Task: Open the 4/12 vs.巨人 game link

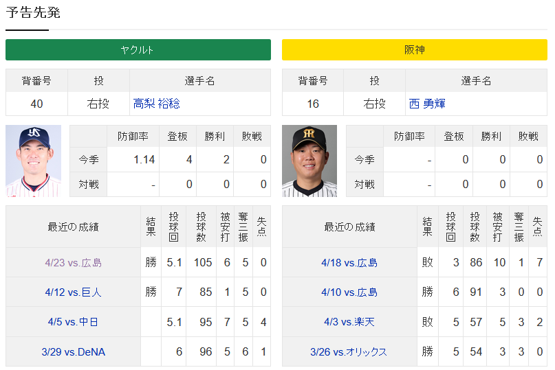Action: click(73, 292)
